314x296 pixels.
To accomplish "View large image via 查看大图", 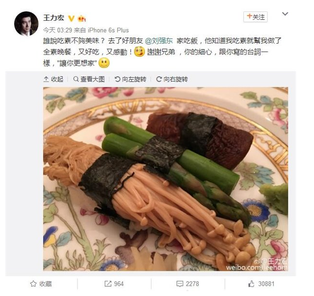I will [89, 79].
